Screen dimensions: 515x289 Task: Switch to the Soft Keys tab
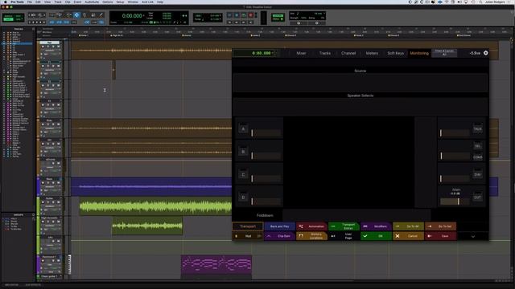395,53
